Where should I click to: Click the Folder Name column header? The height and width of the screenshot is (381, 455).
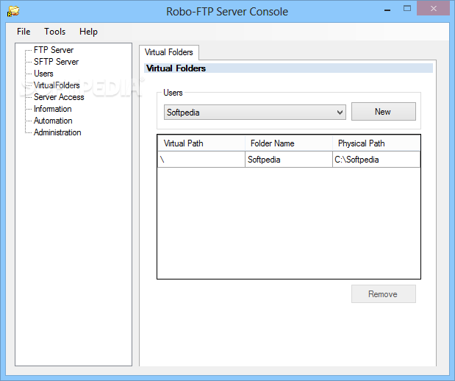[x=289, y=143]
